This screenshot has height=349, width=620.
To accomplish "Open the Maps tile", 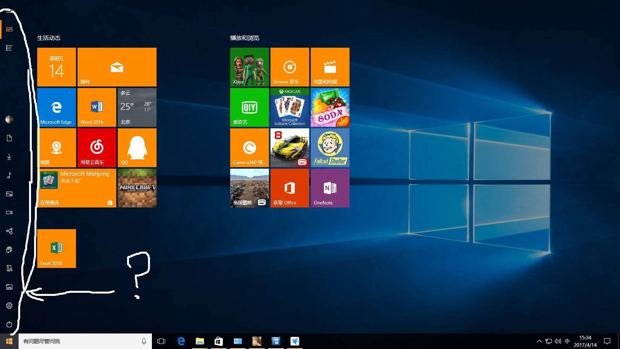I will point(57,148).
